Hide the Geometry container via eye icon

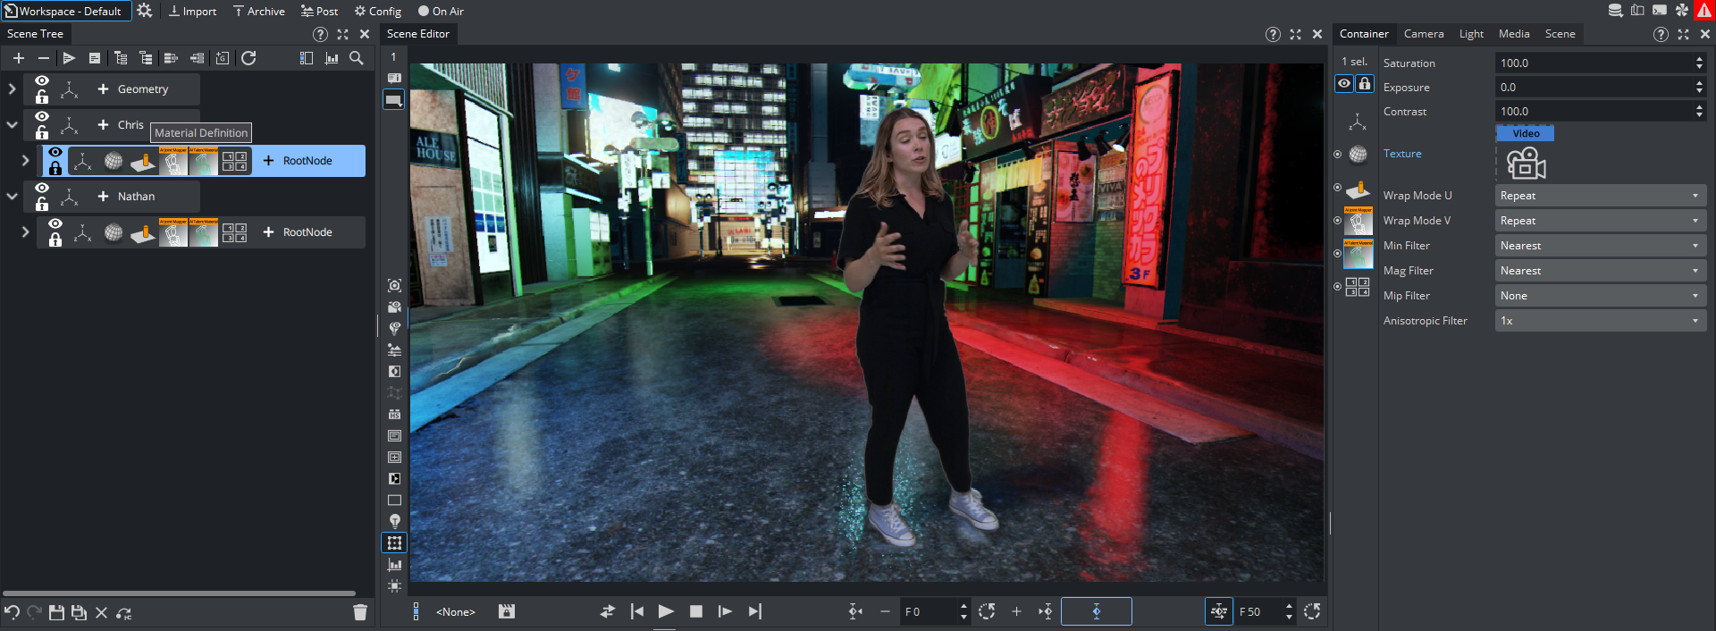point(42,81)
